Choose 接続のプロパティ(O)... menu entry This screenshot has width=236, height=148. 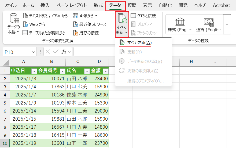pos(143,81)
